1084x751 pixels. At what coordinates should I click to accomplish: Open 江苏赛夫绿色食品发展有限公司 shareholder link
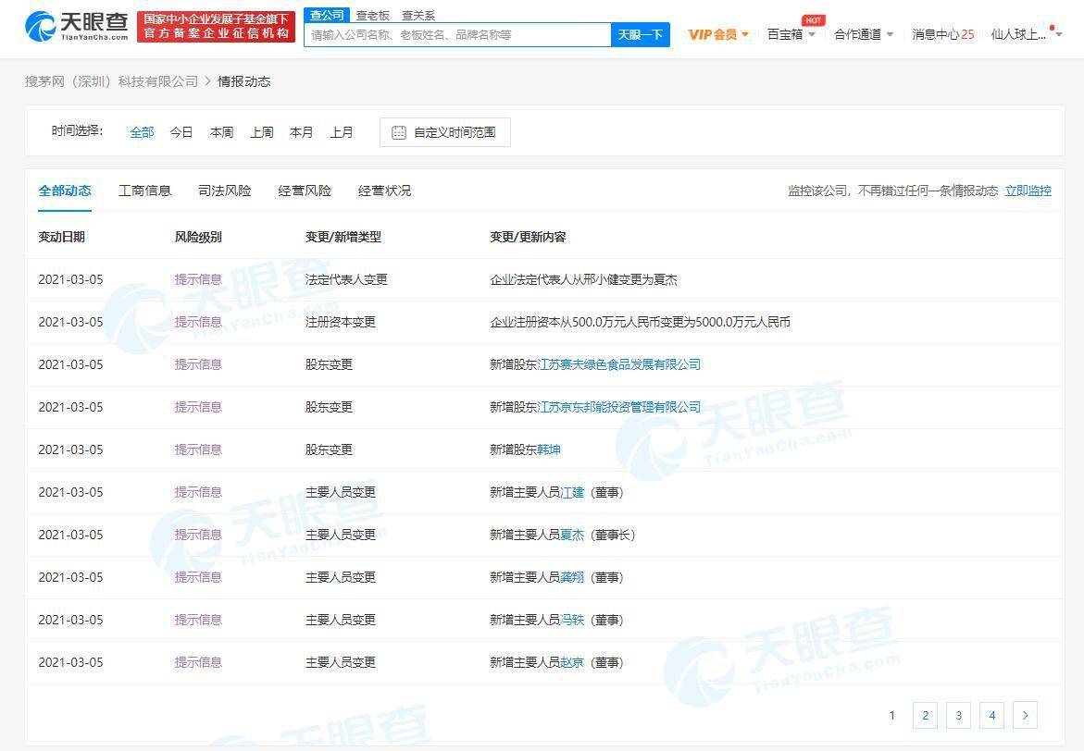(618, 364)
